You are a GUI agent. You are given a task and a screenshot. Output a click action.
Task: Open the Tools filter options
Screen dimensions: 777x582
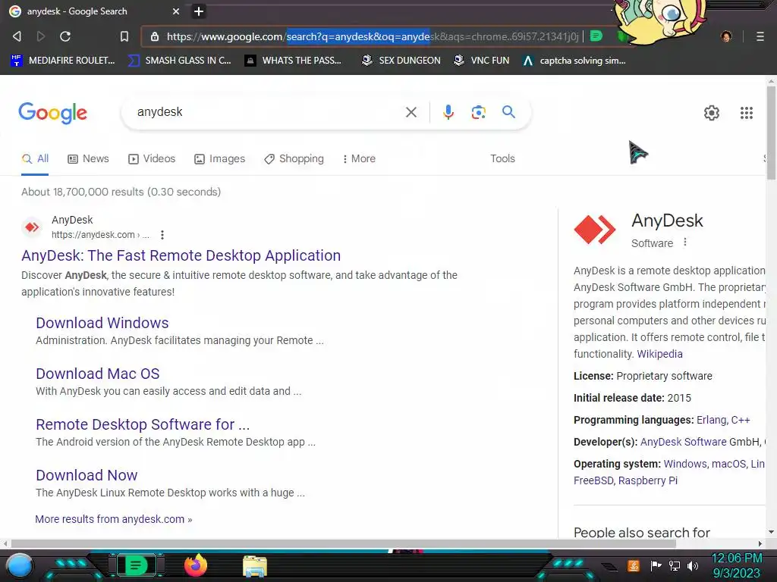(502, 158)
